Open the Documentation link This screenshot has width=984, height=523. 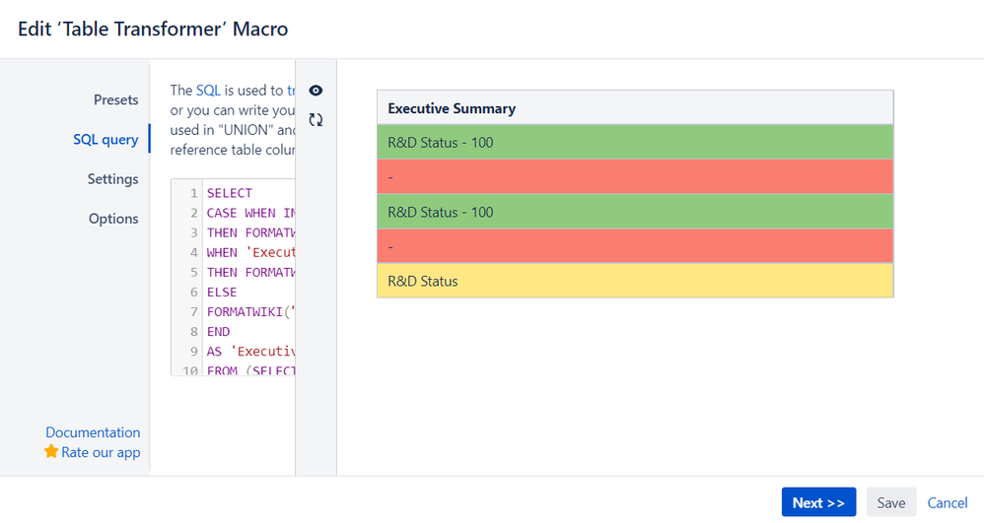point(93,432)
